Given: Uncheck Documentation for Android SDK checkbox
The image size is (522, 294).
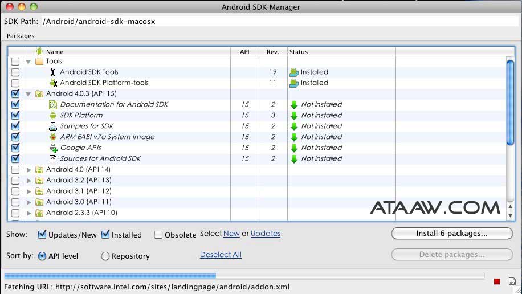Looking at the screenshot, I should click(15, 104).
